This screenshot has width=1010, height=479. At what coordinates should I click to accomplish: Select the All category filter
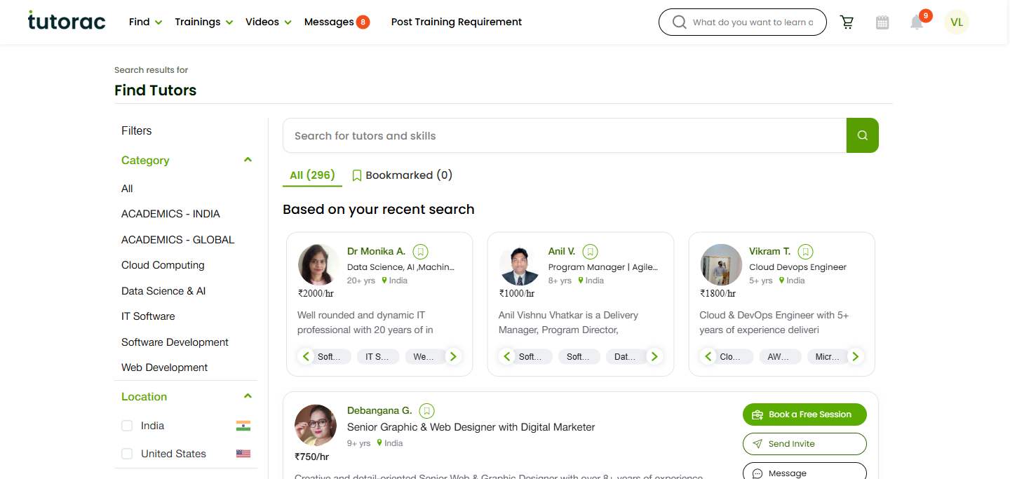click(x=127, y=189)
